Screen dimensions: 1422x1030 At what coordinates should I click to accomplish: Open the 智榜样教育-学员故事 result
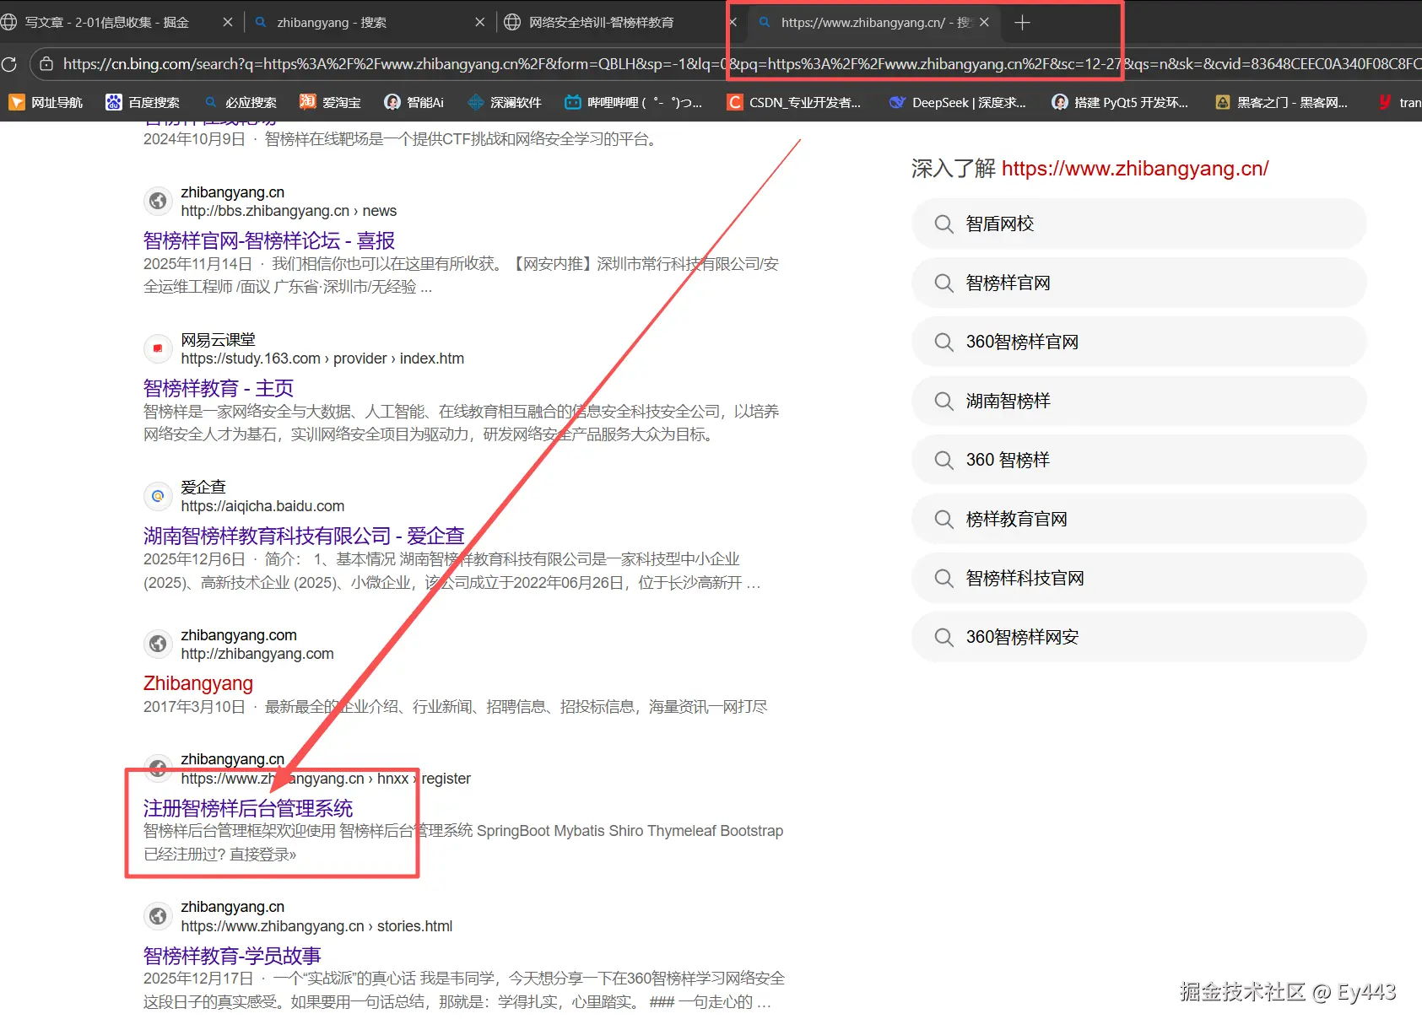232,956
